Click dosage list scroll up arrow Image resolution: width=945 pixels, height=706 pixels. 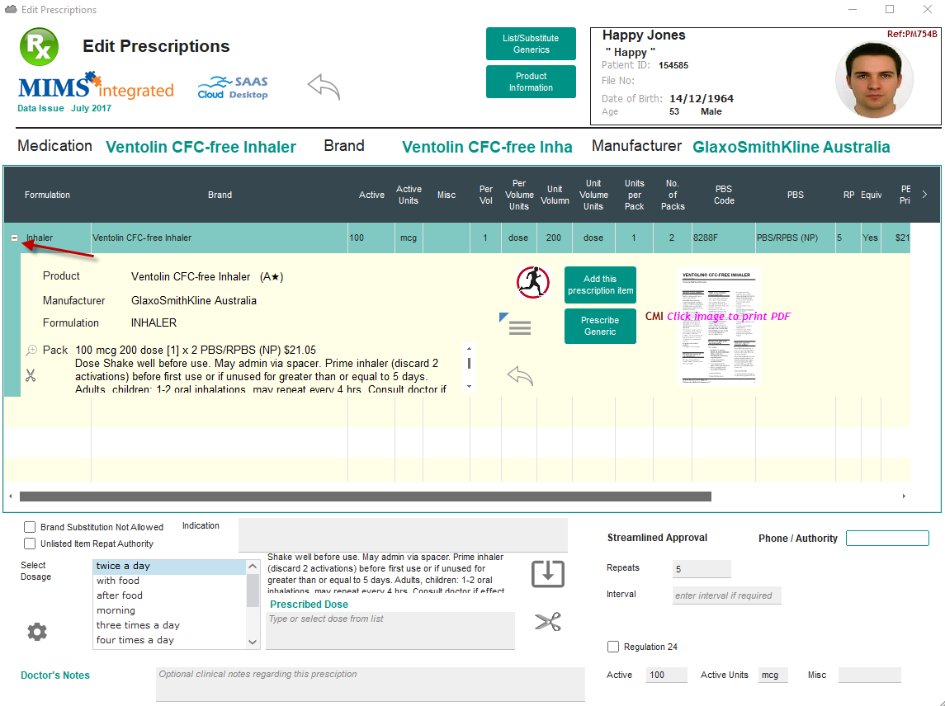[x=253, y=567]
